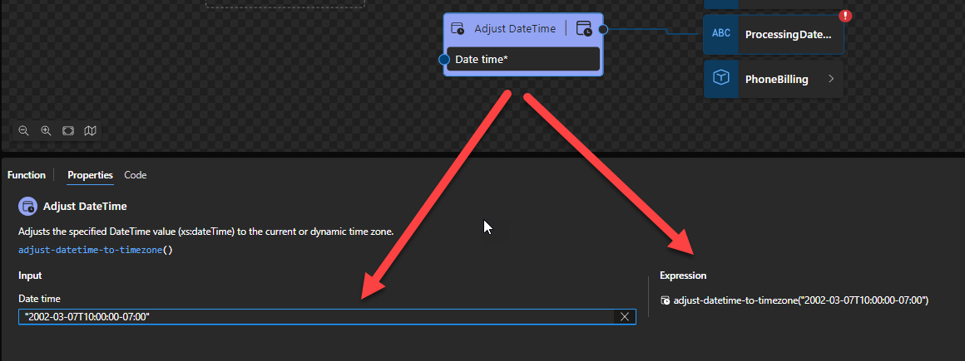Switch to the Code tab
The height and width of the screenshot is (361, 965).
[x=136, y=175]
